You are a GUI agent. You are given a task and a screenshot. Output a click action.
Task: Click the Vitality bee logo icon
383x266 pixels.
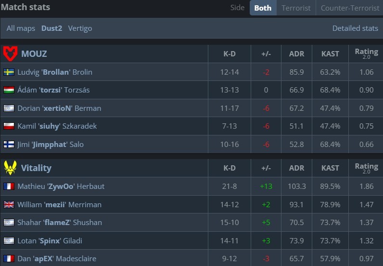pyautogui.click(x=10, y=168)
